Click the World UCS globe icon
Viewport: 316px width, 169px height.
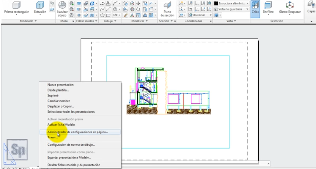point(210,3)
